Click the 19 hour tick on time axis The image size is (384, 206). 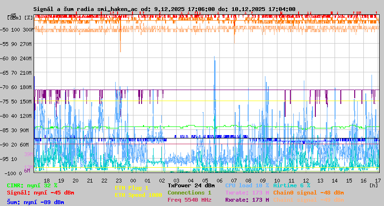[x=61, y=180]
